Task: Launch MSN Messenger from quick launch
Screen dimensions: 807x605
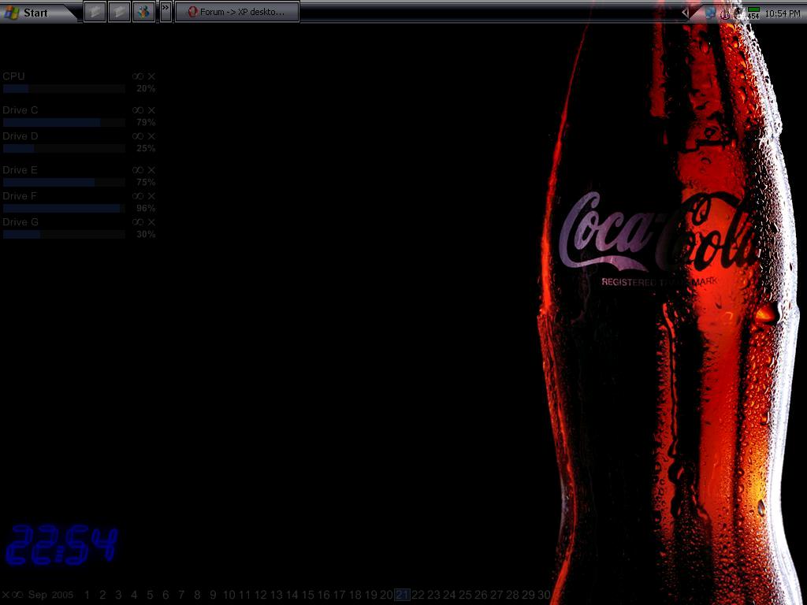Action: pyautogui.click(x=143, y=12)
